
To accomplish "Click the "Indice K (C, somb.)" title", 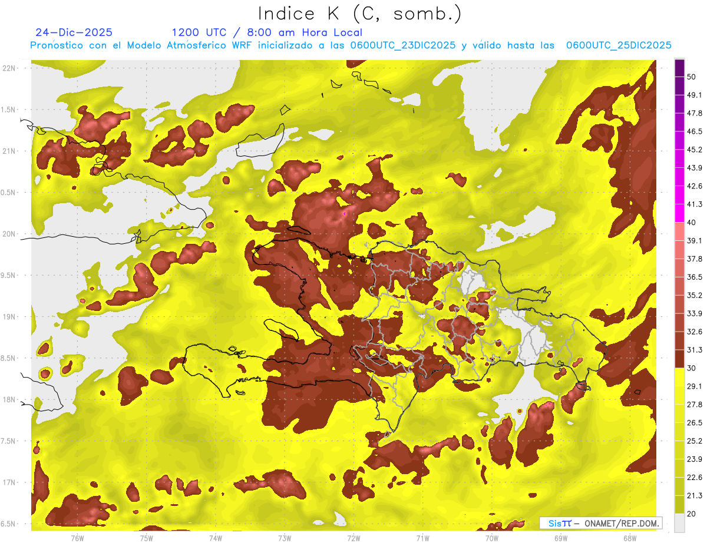I will point(360,14).
